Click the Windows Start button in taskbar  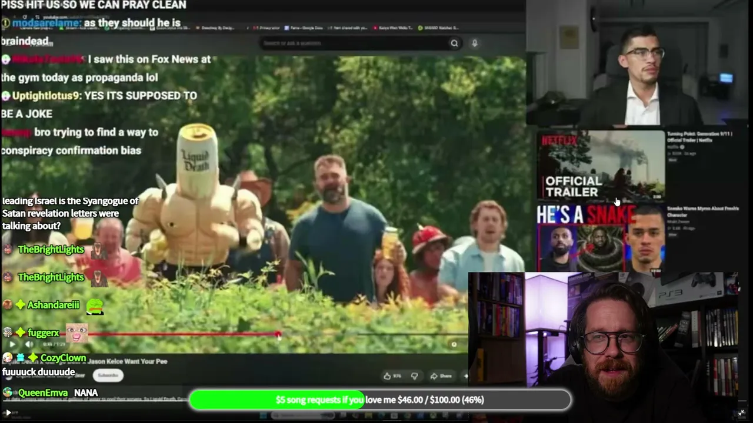(x=264, y=417)
